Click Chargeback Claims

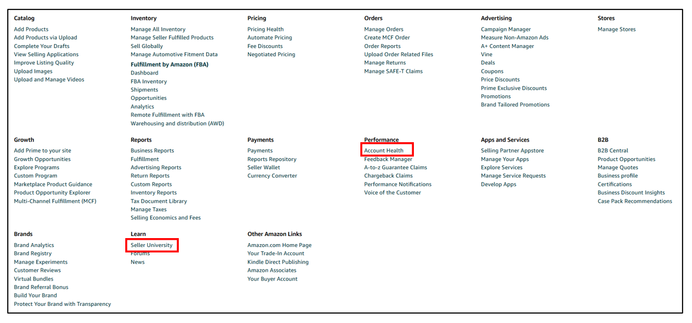(388, 176)
